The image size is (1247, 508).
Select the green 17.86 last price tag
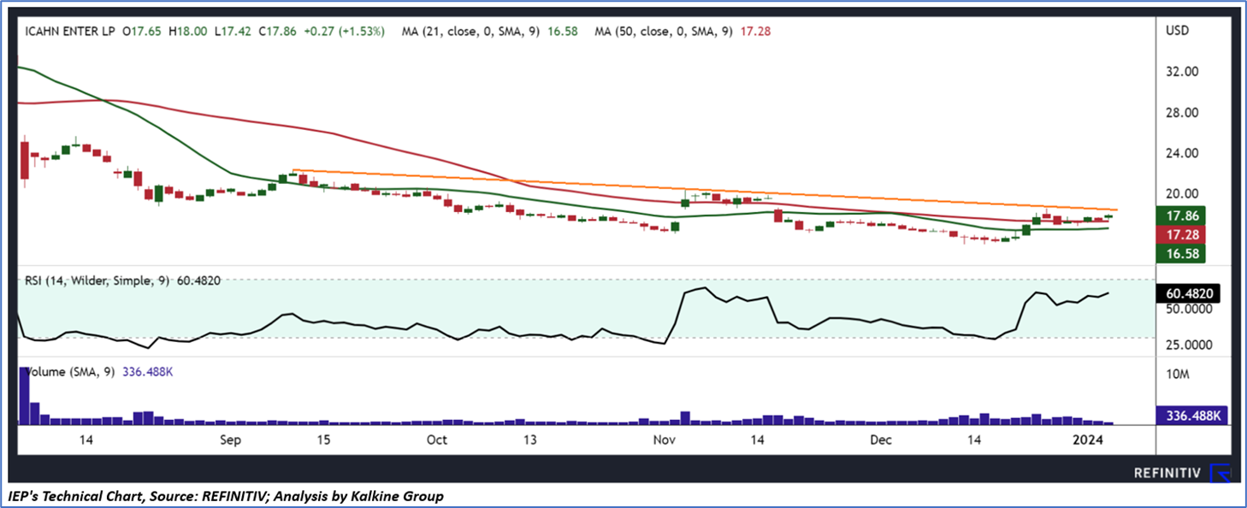[1179, 216]
